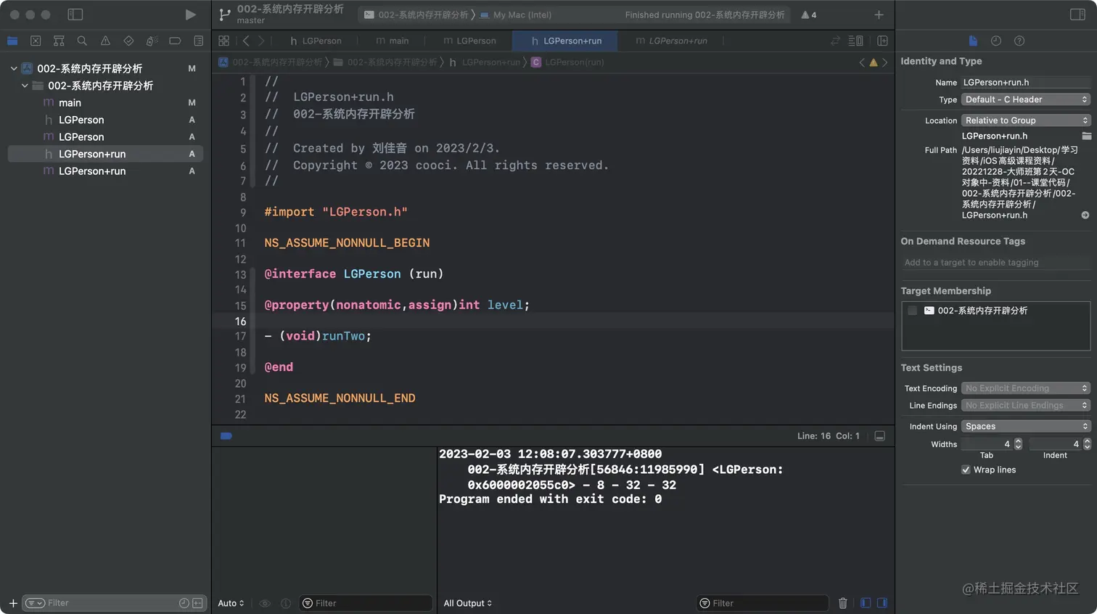Image resolution: width=1097 pixels, height=614 pixels.
Task: Reveal LGPerson+run.h in Finder arrow
Action: 1085,215
